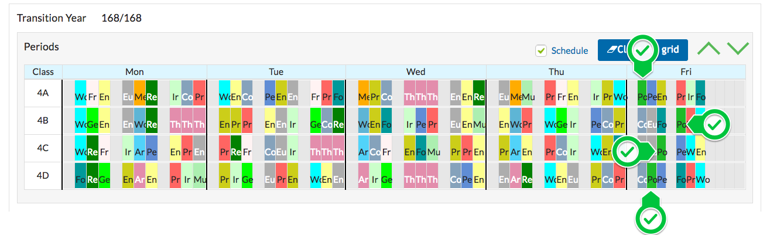This screenshot has width=770, height=235.
Task: Toggle the Schedule checkbox
Action: point(541,50)
